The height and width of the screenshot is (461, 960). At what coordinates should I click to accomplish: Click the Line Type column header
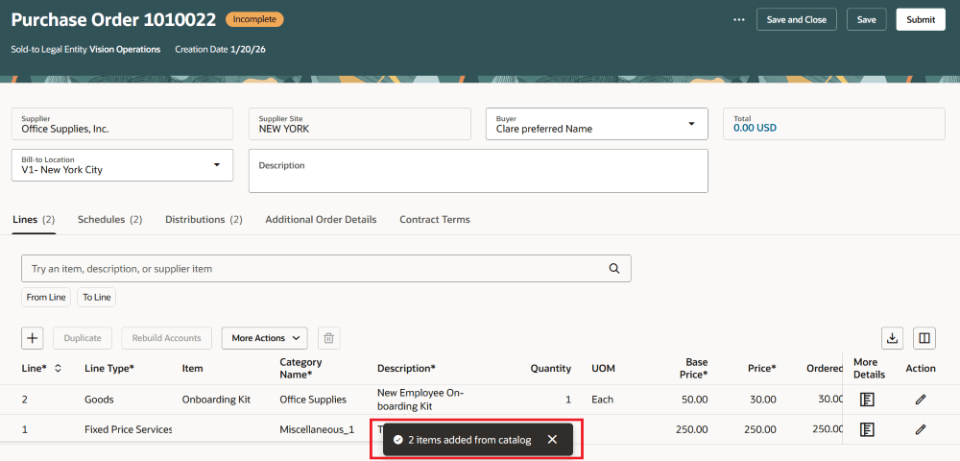click(x=109, y=368)
